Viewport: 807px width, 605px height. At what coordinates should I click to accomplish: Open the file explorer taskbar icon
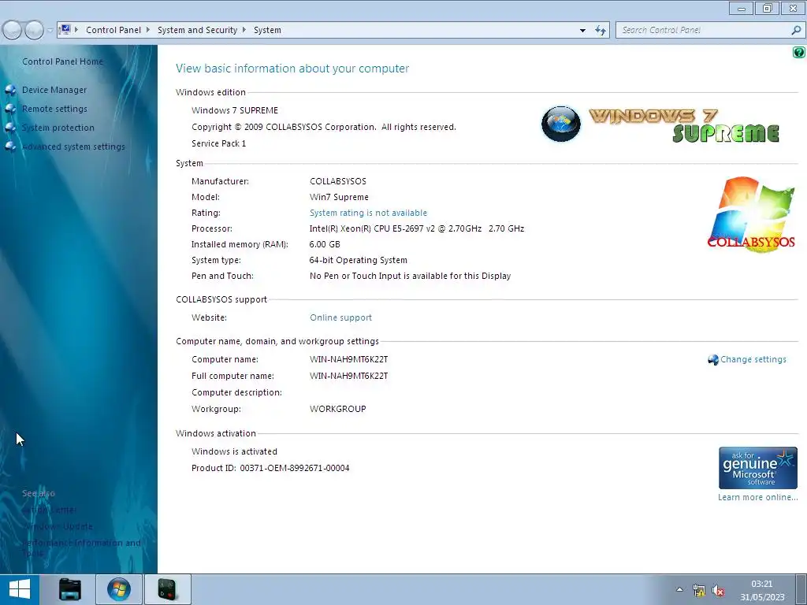click(69, 589)
